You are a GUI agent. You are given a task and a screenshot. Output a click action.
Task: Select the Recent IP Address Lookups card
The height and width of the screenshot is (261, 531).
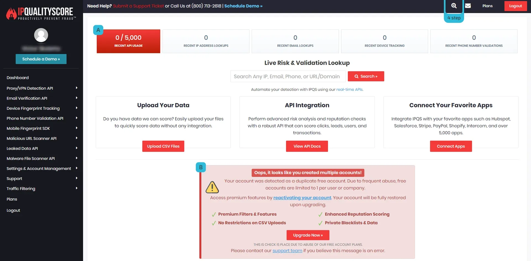pos(206,41)
